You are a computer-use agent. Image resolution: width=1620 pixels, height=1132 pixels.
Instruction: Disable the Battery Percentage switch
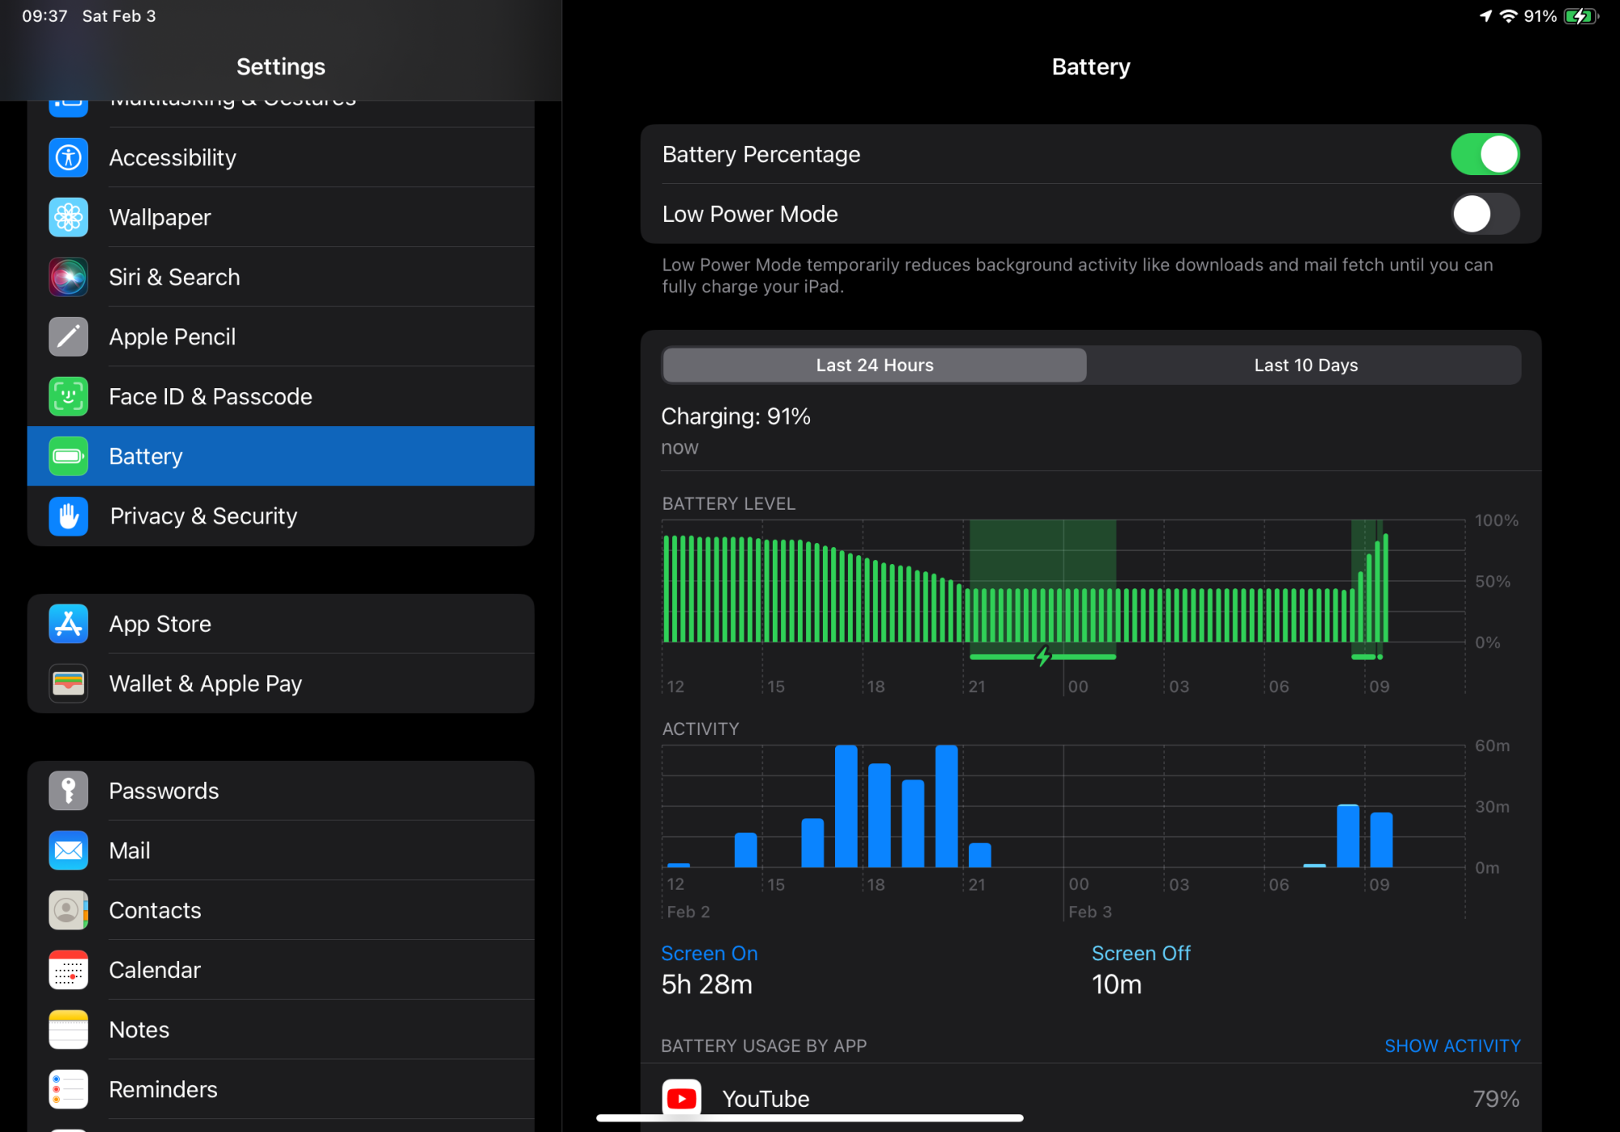pos(1484,154)
